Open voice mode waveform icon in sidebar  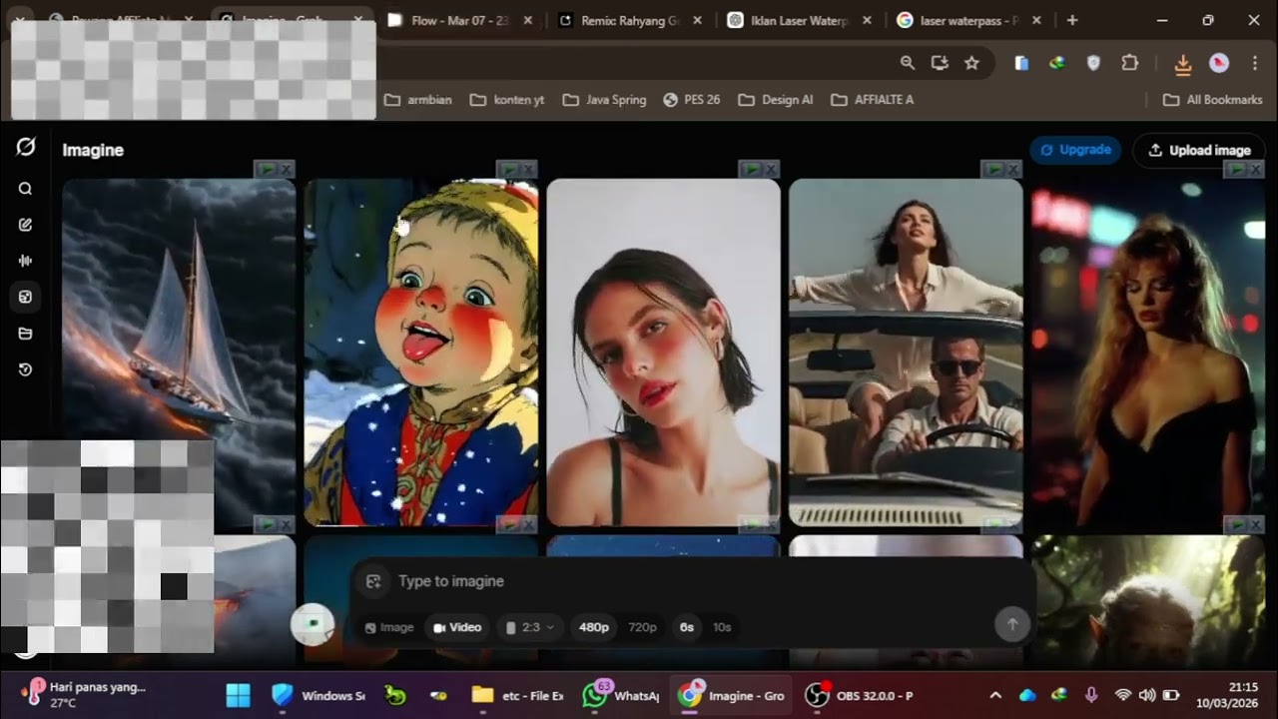pos(26,261)
